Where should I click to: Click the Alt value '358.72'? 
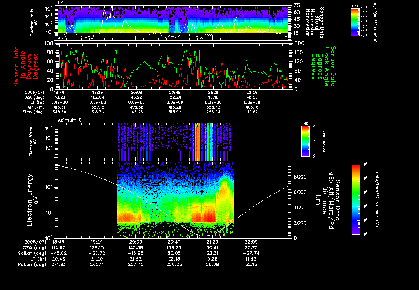(213, 107)
